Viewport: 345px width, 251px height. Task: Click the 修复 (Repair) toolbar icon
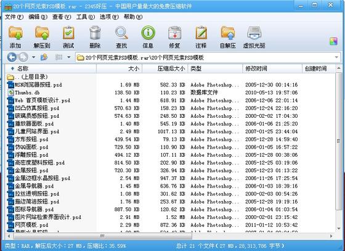coord(174,33)
